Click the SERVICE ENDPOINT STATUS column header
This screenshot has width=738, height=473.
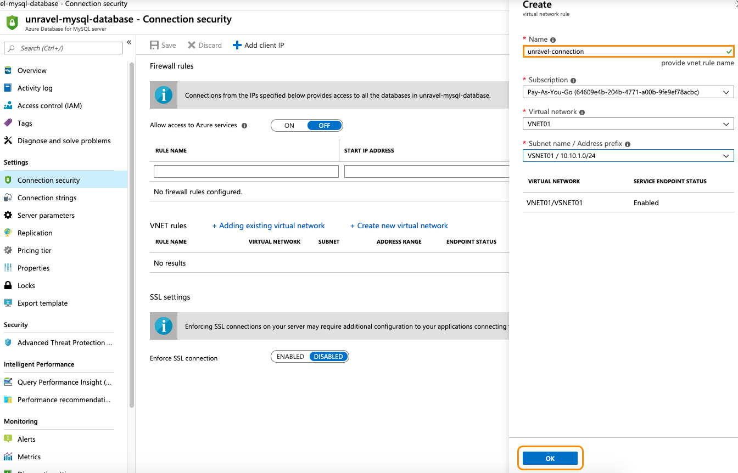point(670,182)
